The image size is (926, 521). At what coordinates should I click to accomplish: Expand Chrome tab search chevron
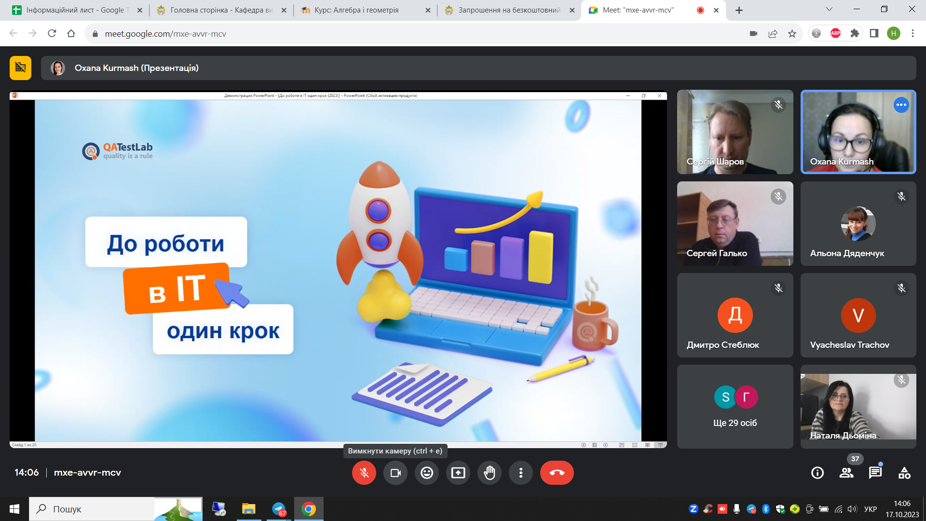point(829,9)
